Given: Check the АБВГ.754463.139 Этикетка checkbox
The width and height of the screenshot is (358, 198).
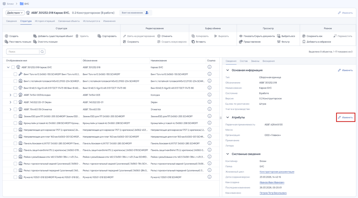Looking at the screenshot, I should [15, 109].
